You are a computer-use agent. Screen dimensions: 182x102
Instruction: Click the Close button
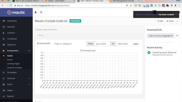170,21
